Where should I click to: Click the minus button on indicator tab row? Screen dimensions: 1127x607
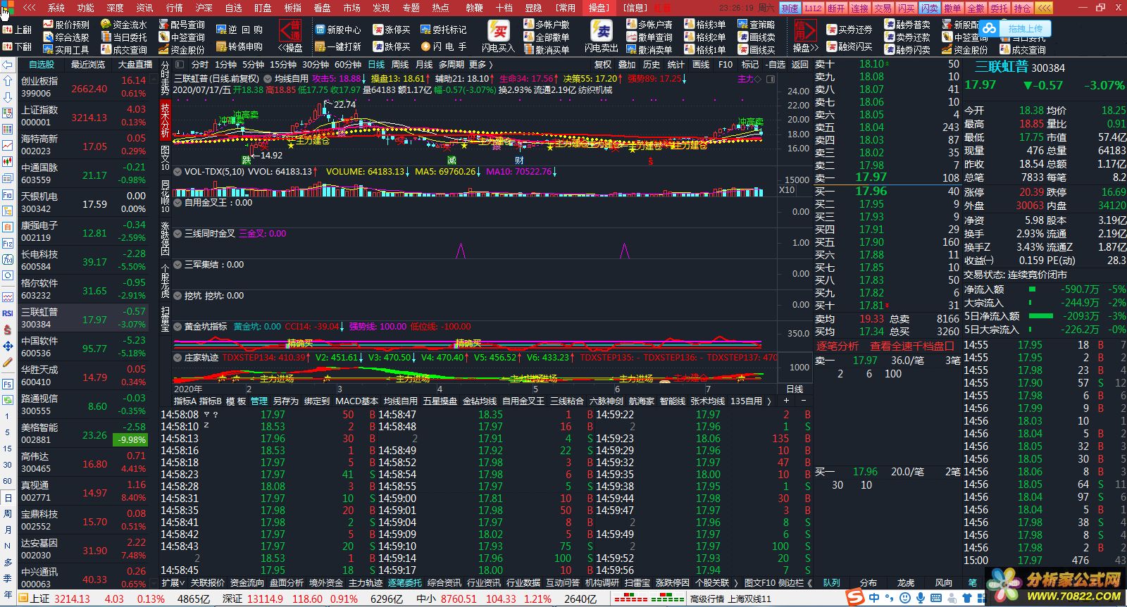pyautogui.click(x=804, y=401)
